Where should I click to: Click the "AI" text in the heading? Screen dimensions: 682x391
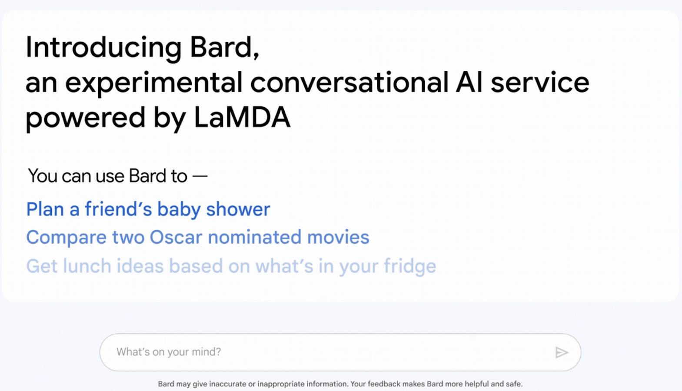469,83
